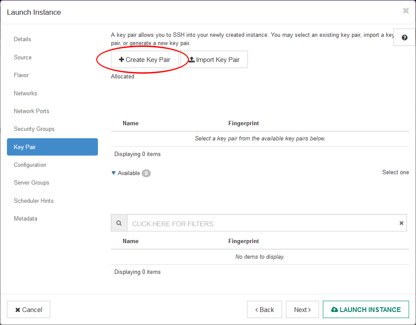Clear the filter with the x icon

click(401, 223)
